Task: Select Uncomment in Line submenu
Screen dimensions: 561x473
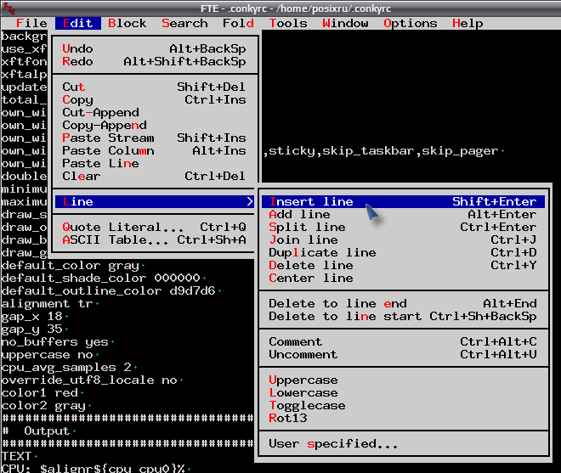Action: (x=403, y=355)
